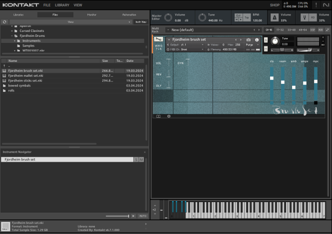
Task: Click the BPM 120.00 value field
Action: (x=257, y=20)
